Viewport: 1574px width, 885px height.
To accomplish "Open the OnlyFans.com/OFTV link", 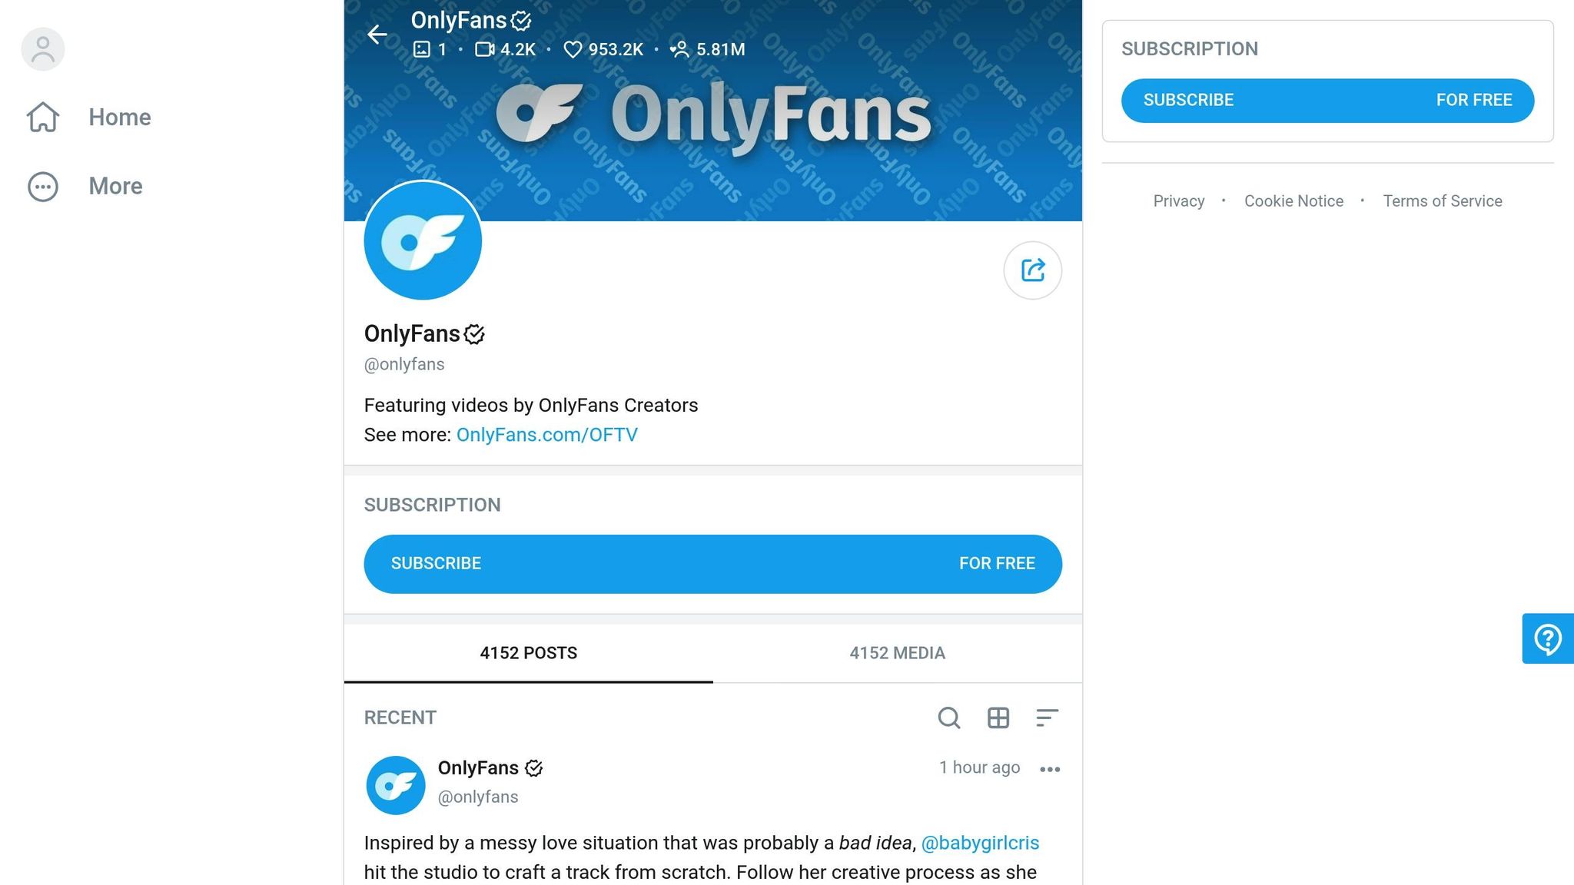I will pyautogui.click(x=546, y=435).
